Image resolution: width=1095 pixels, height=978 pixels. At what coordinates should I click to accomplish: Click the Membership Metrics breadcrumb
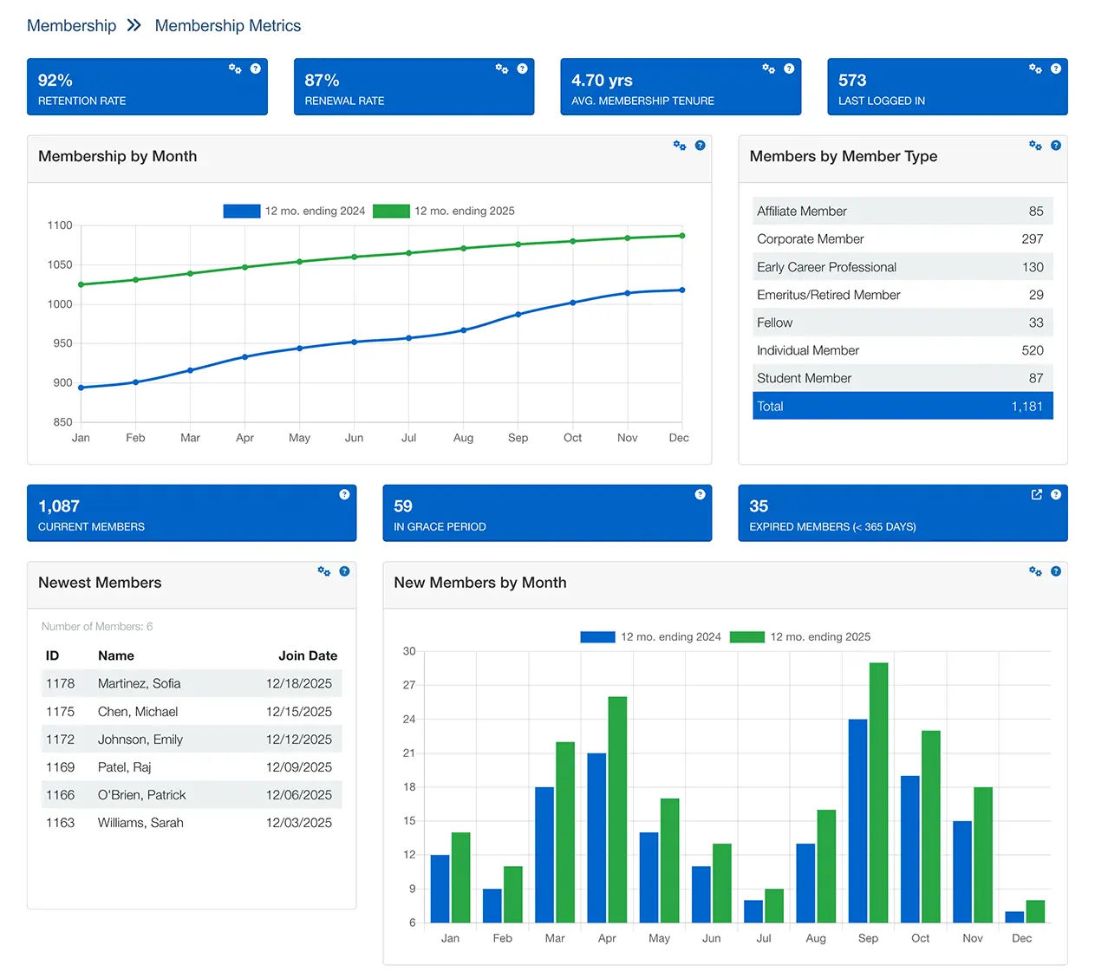coord(227,25)
